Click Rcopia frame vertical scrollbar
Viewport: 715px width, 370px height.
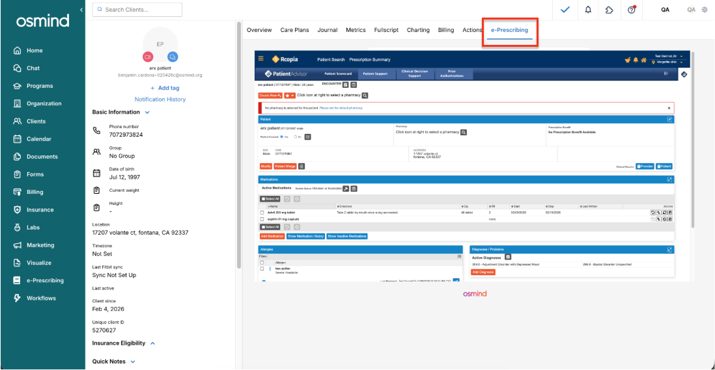(x=693, y=139)
